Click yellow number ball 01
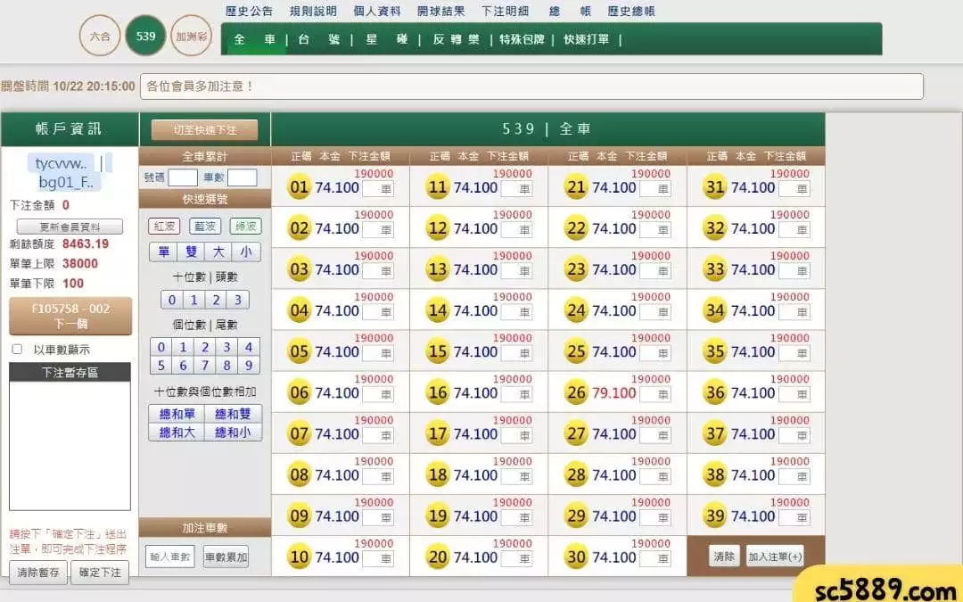The height and width of the screenshot is (602, 963). pyautogui.click(x=299, y=186)
